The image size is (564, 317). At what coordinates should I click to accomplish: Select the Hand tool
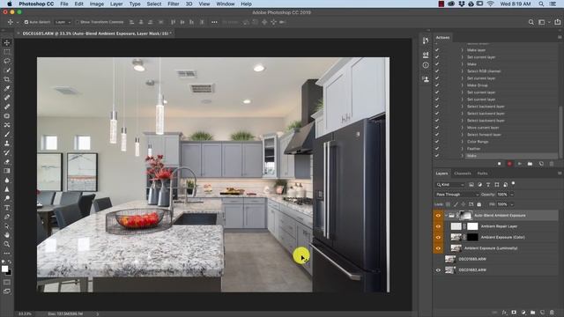[7, 235]
